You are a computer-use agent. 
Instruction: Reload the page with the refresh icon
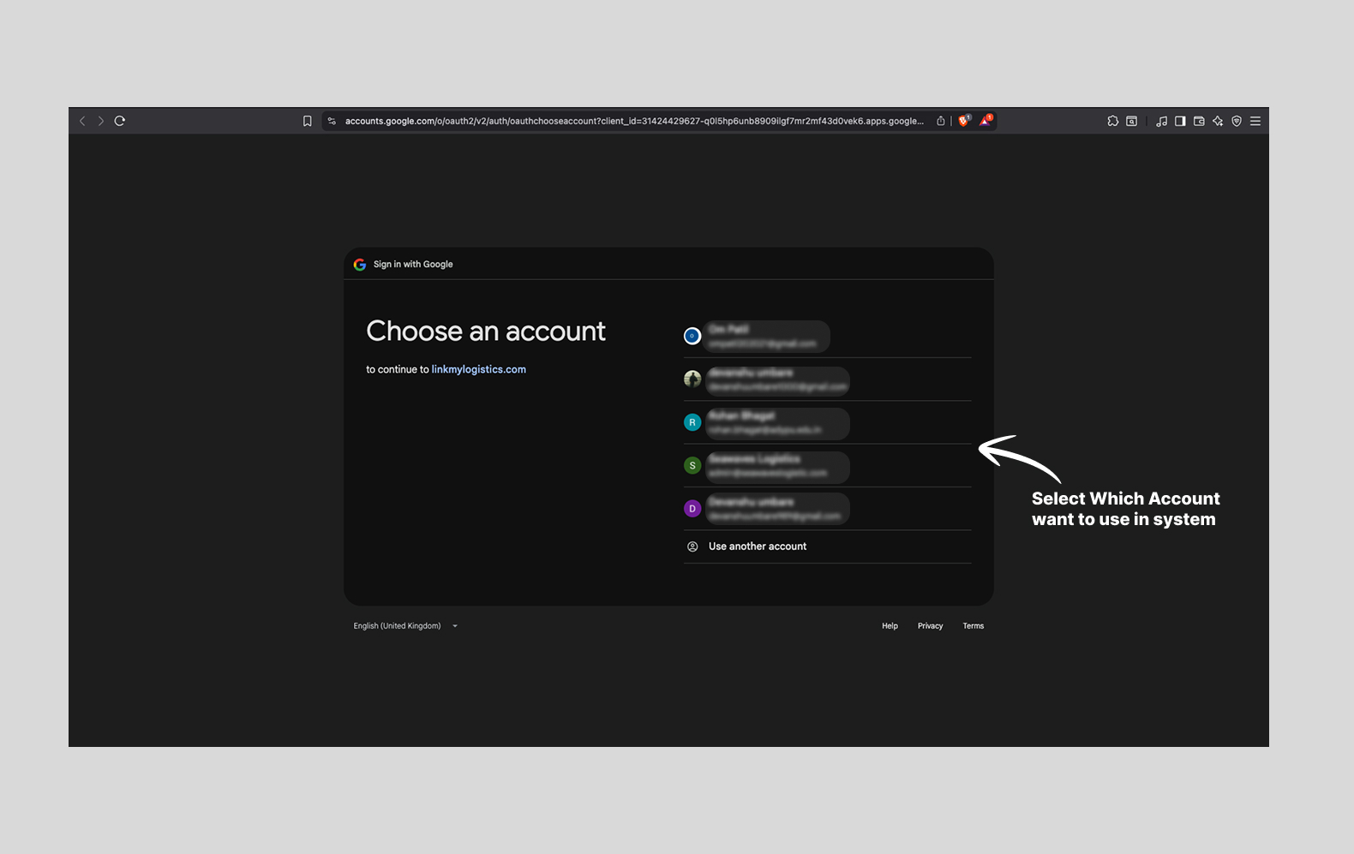(120, 121)
